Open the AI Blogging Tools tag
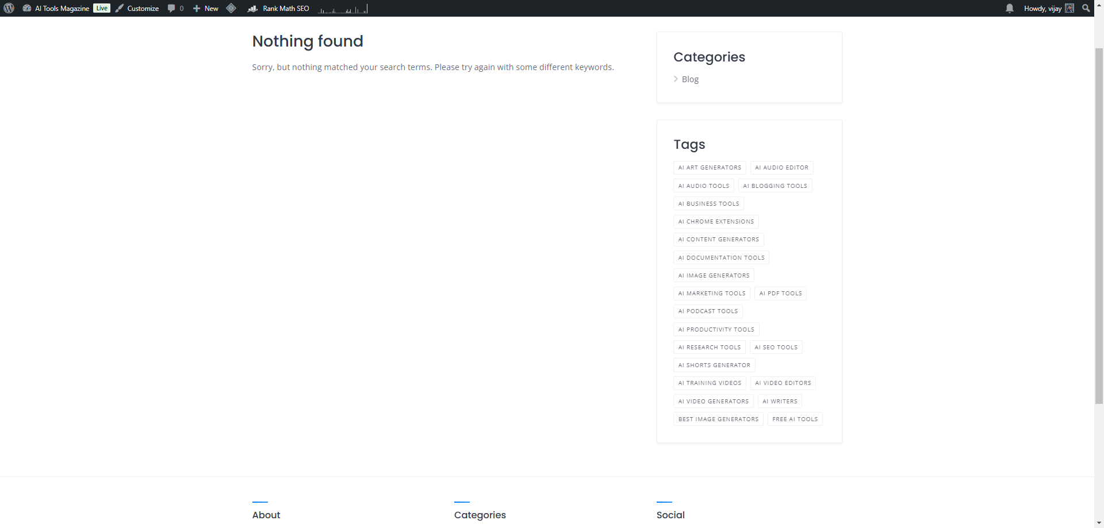1104x528 pixels. pos(775,186)
